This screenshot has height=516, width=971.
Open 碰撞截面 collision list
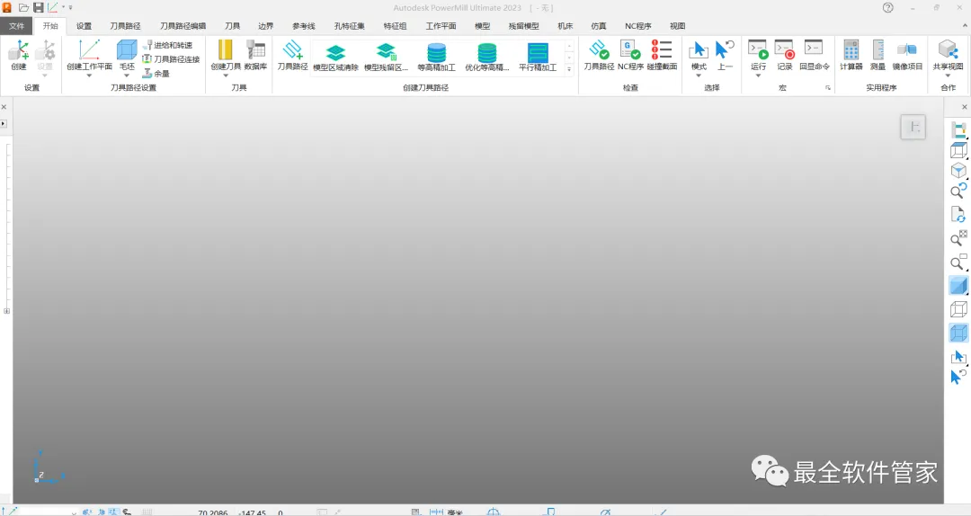[x=662, y=55]
